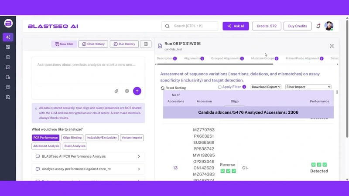Click the Search input field
The image size is (349, 196).
(190, 26)
